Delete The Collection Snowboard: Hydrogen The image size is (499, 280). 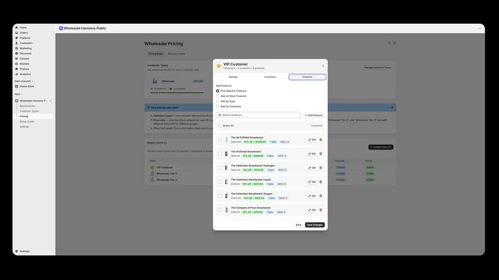point(321,167)
